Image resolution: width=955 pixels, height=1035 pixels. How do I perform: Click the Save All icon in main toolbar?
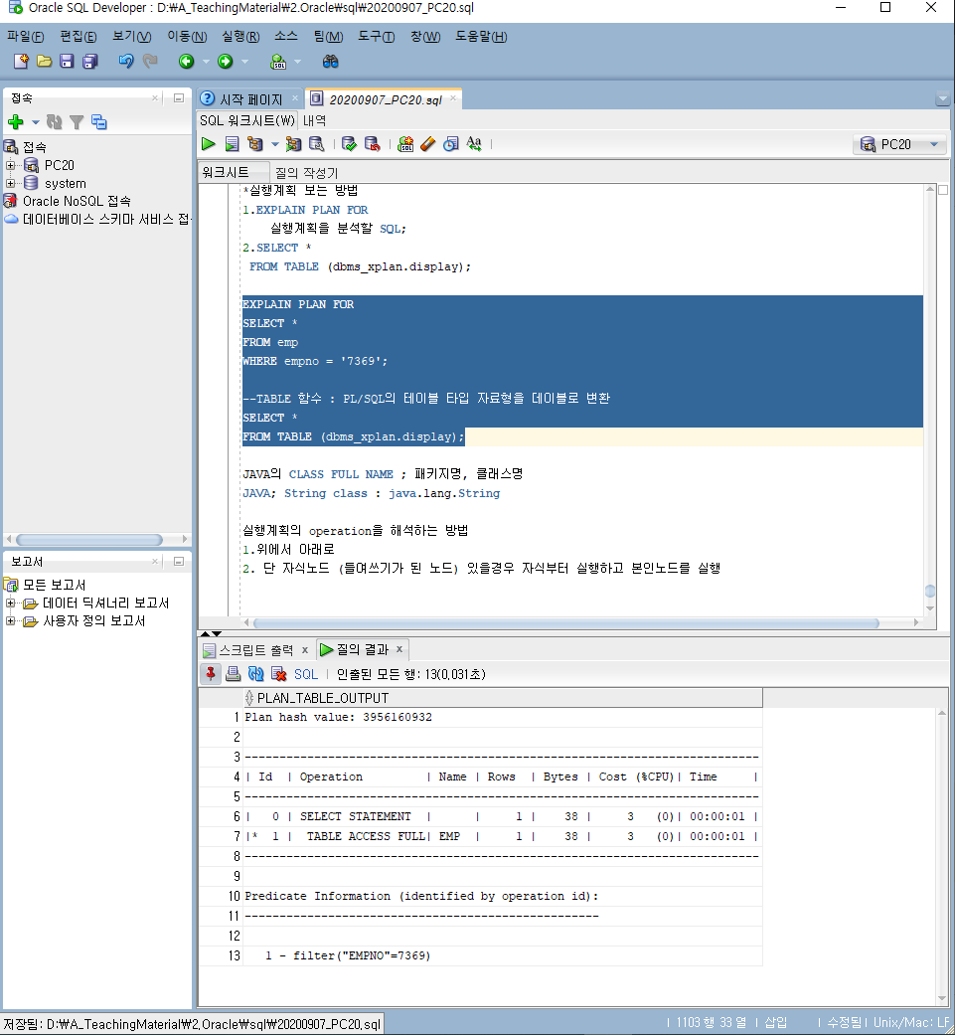pos(89,62)
